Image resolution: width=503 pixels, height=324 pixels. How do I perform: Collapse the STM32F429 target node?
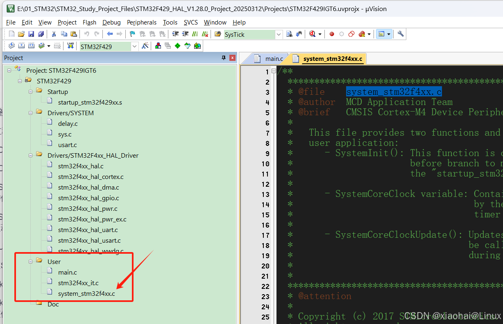point(20,81)
